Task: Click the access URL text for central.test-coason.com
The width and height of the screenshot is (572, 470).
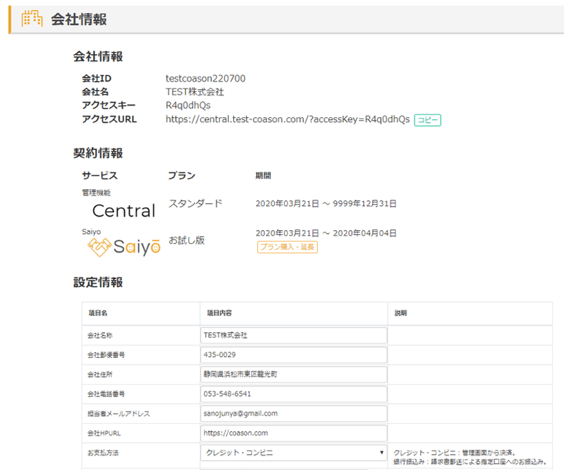Action: 287,119
